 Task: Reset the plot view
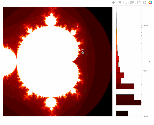coord(144,2)
